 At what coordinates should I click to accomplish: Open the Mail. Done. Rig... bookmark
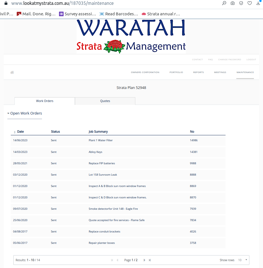[36, 14]
